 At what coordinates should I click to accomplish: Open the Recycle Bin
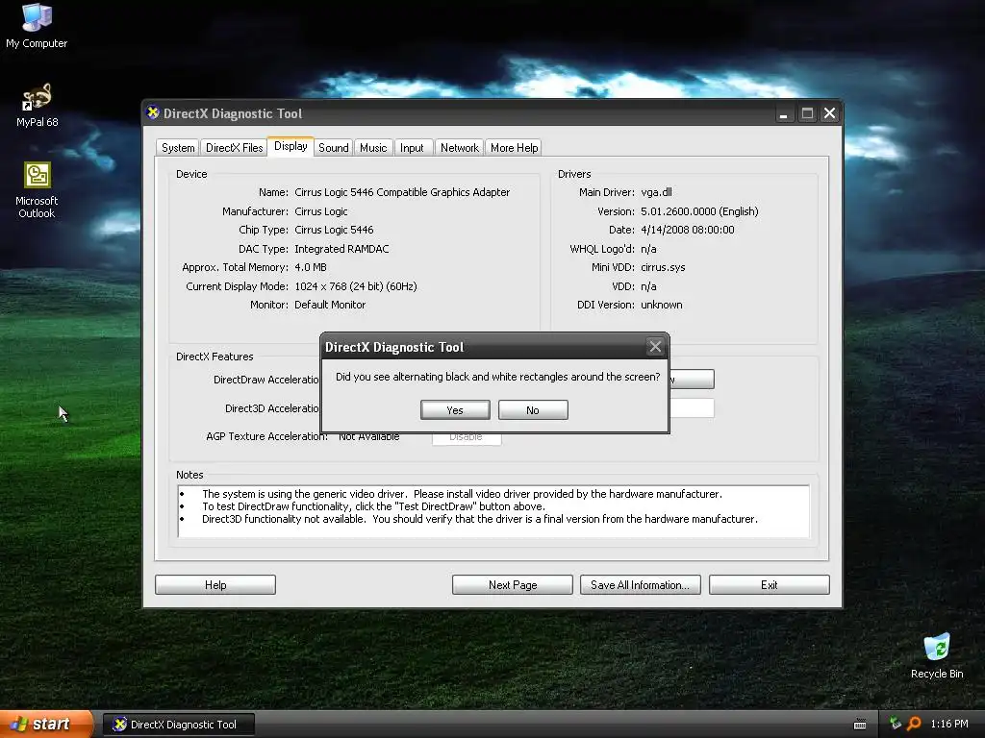coord(937,655)
